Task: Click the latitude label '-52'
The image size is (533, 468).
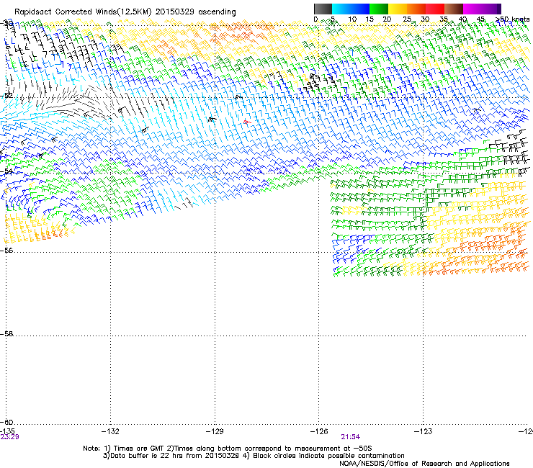Action: pos(6,96)
